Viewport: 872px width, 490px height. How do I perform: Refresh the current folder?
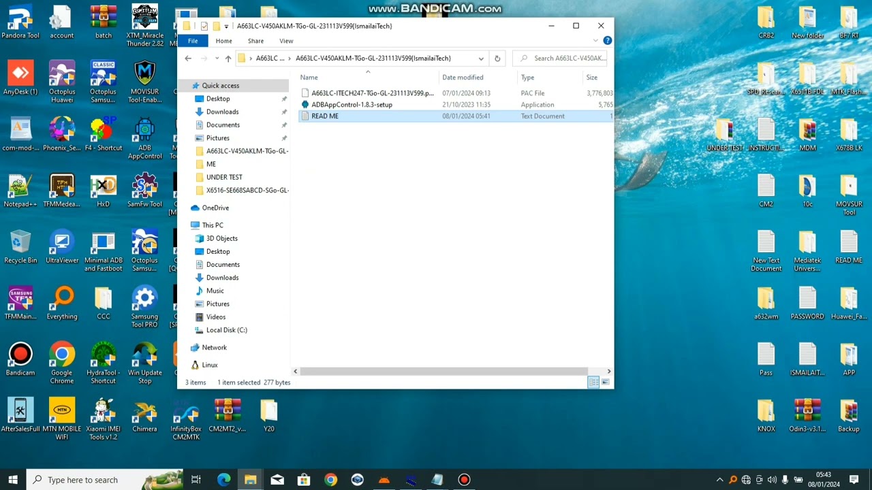497,59
